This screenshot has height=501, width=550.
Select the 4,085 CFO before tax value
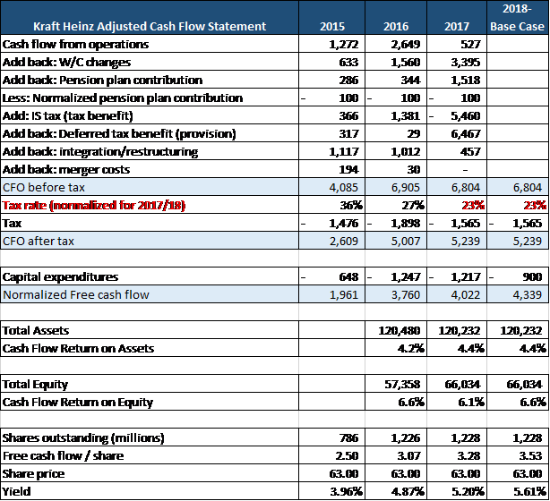(x=343, y=188)
